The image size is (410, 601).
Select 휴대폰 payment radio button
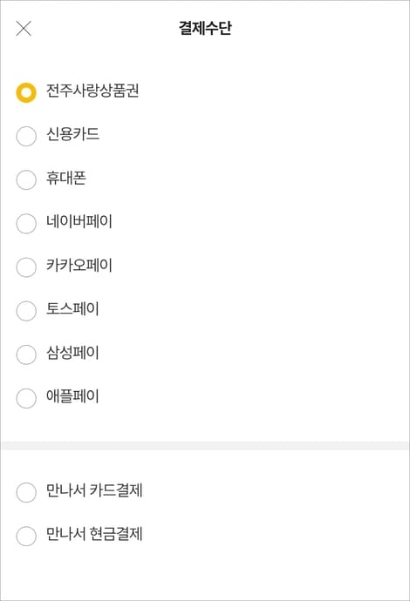tap(26, 179)
